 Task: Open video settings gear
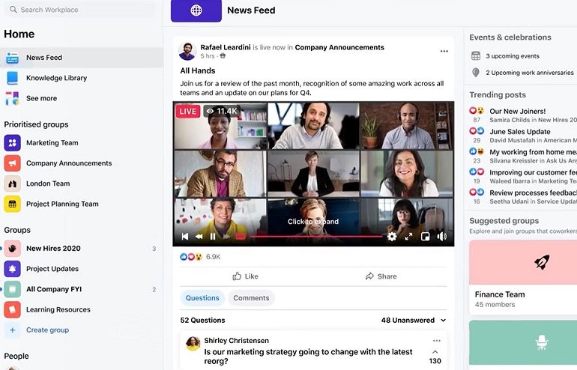pyautogui.click(x=392, y=236)
